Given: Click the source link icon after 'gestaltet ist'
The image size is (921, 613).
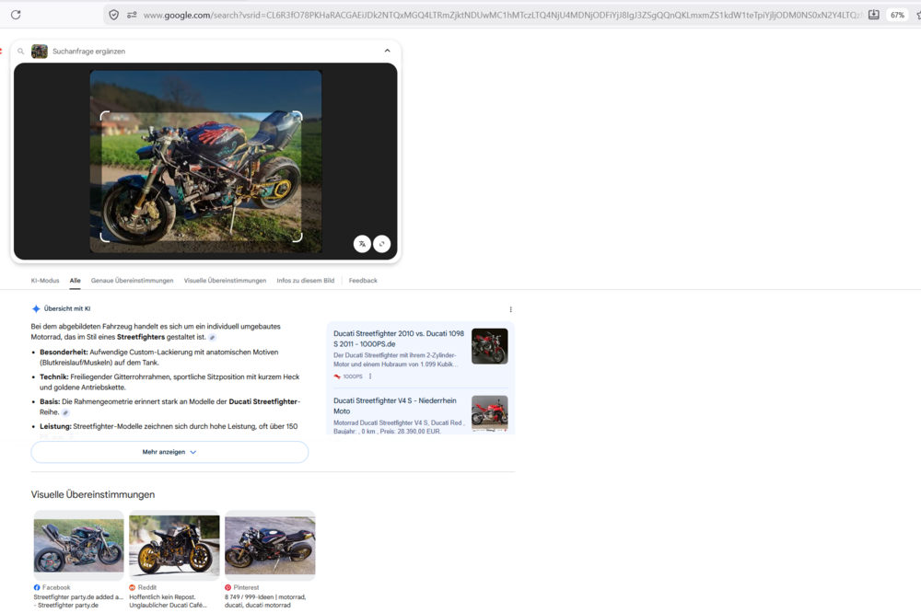Looking at the screenshot, I should click(x=213, y=338).
